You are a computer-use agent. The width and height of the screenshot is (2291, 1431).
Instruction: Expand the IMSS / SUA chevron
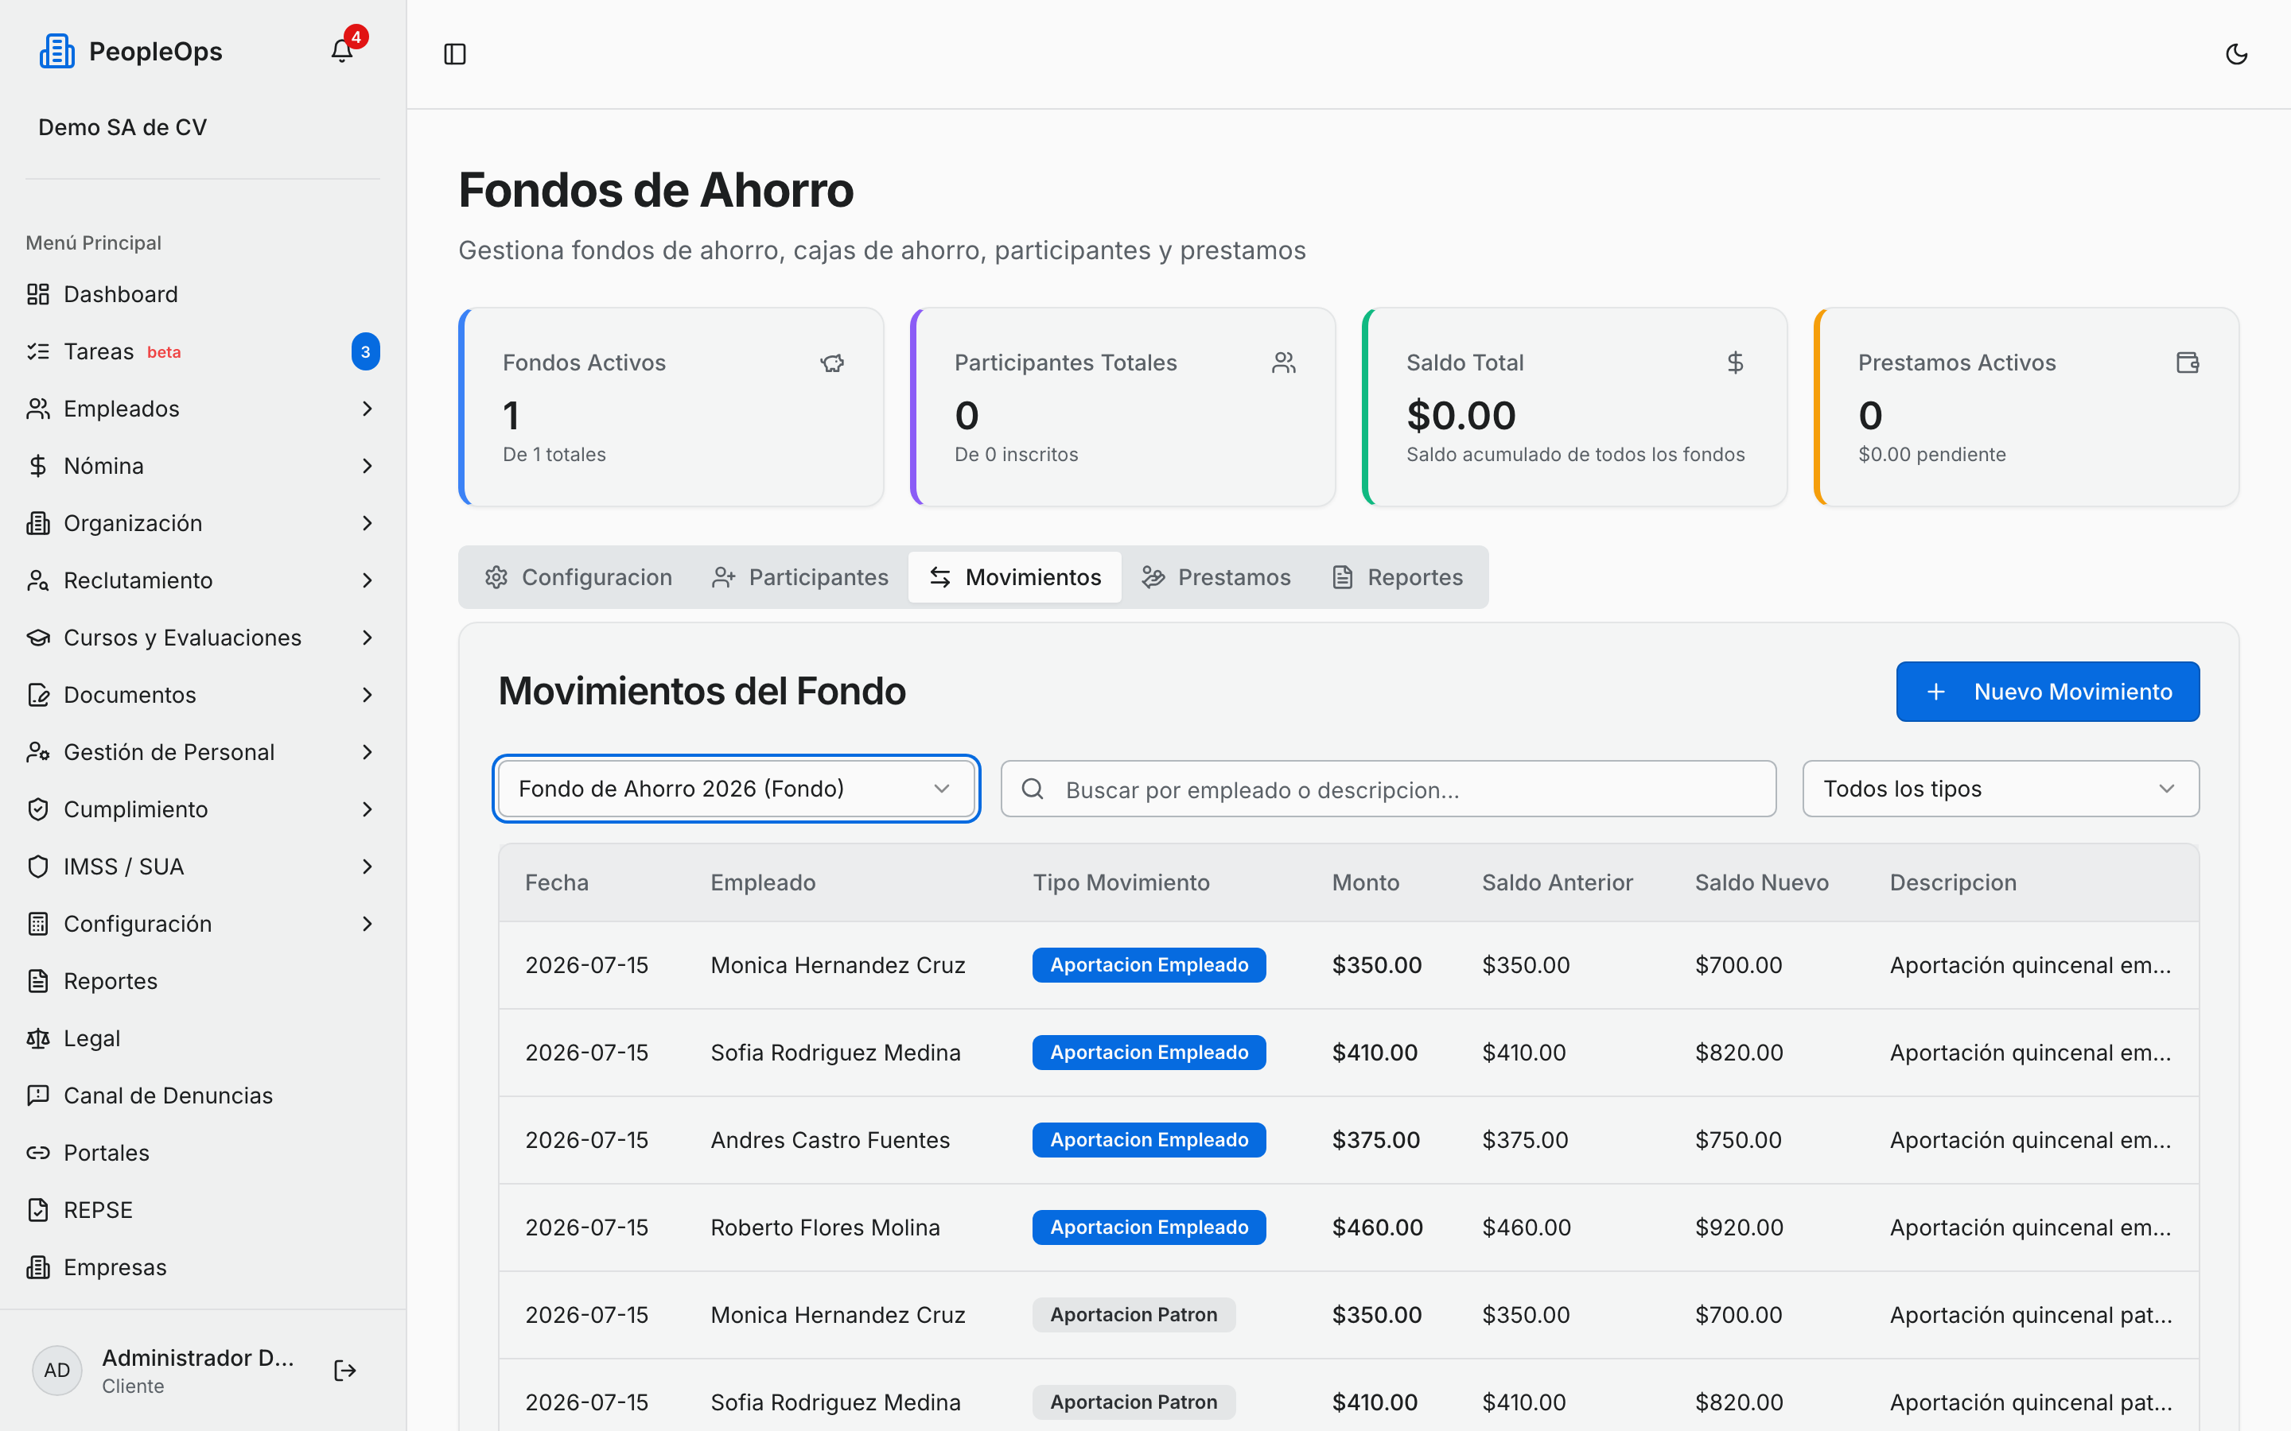[x=368, y=867]
